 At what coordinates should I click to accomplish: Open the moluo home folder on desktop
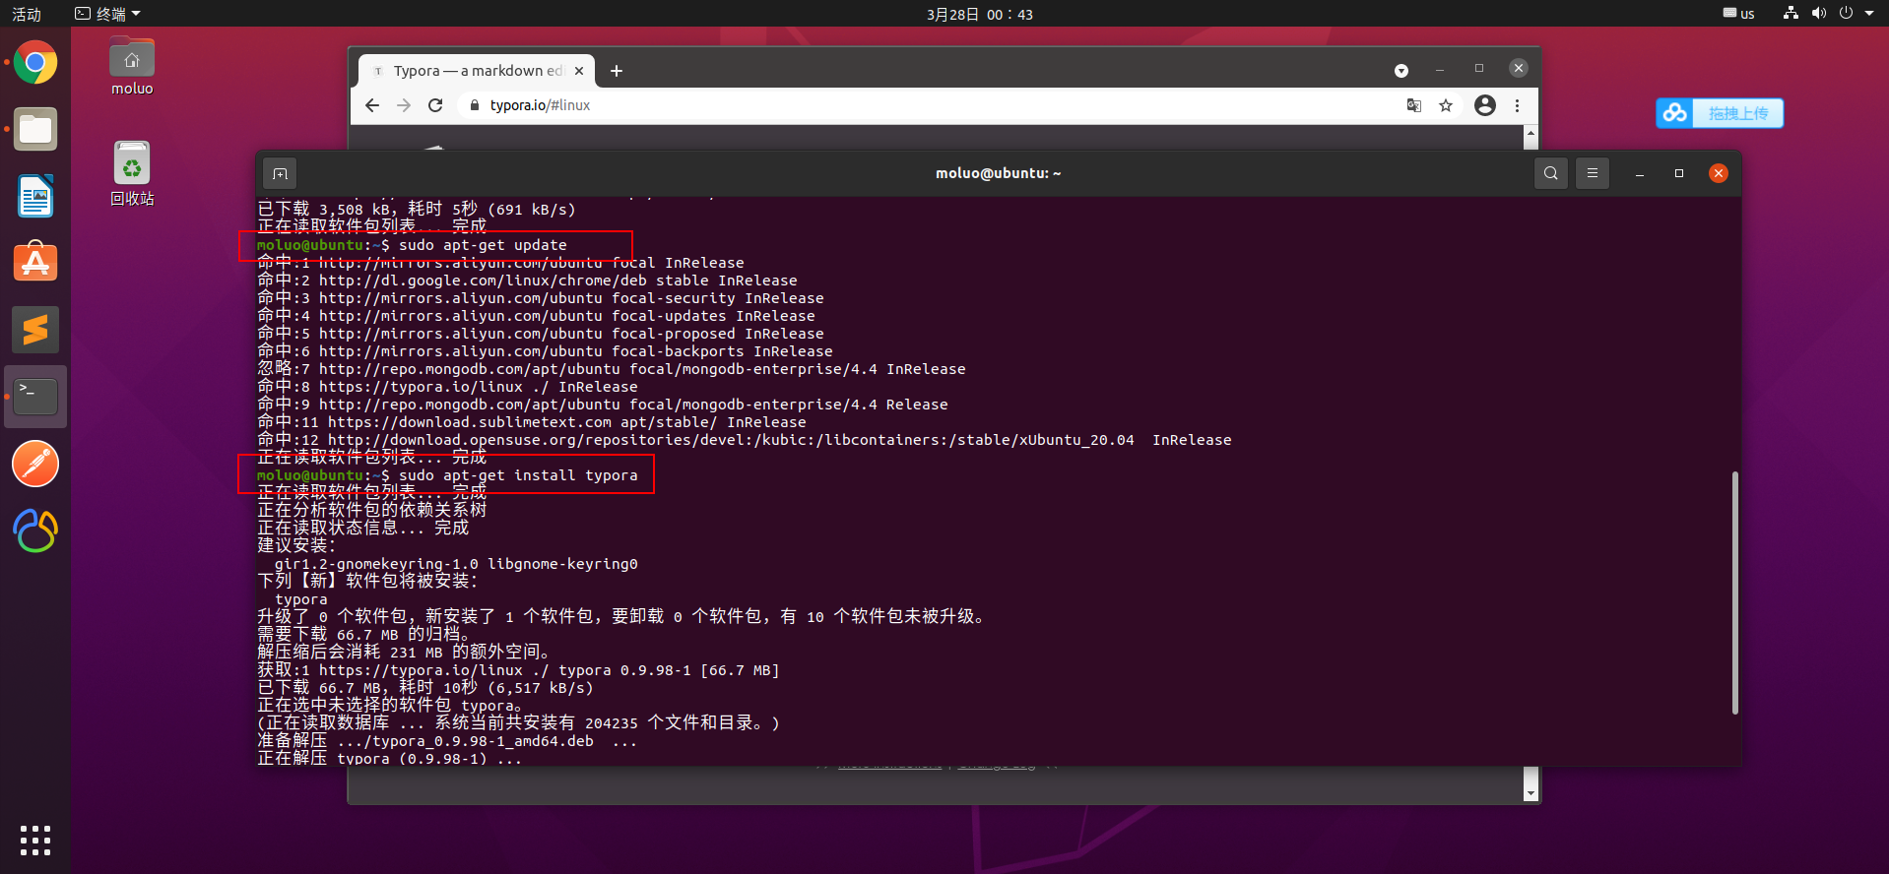(132, 66)
